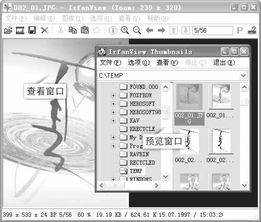Image resolution: width=261 pixels, height=222 pixels.
Task: Open 文件 menu in main IrfanView window
Action: point(16,18)
